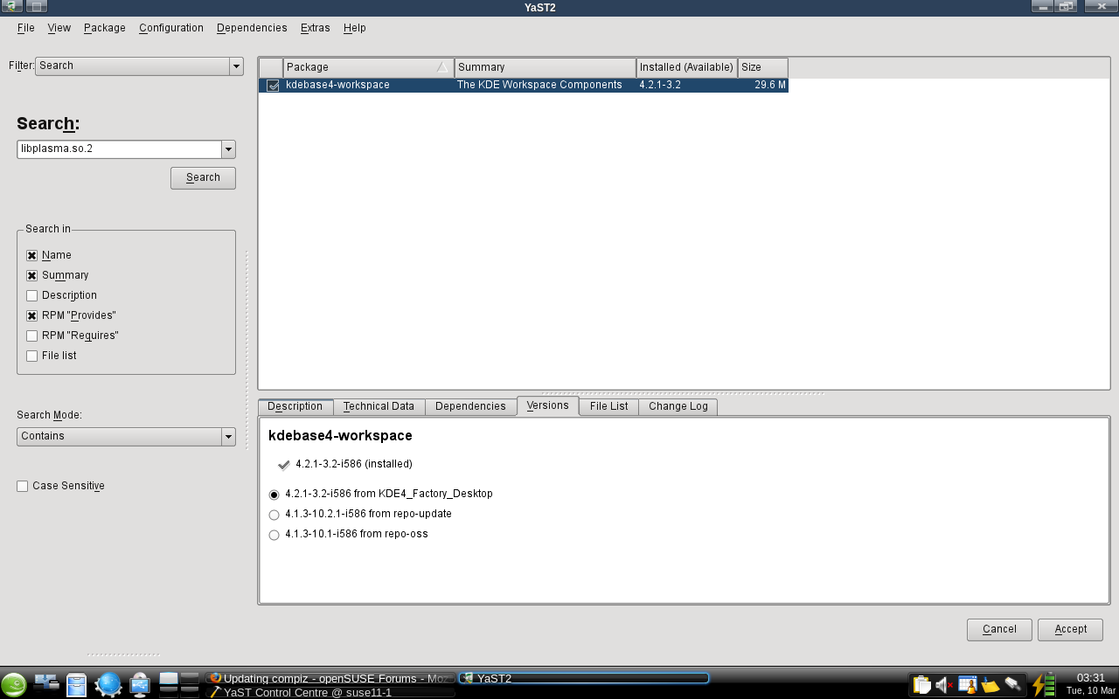Open the View menu

(59, 28)
